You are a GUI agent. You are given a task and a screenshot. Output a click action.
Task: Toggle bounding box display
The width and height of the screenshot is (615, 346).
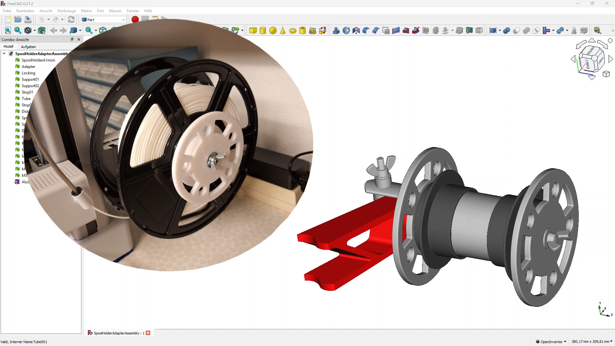(42, 30)
